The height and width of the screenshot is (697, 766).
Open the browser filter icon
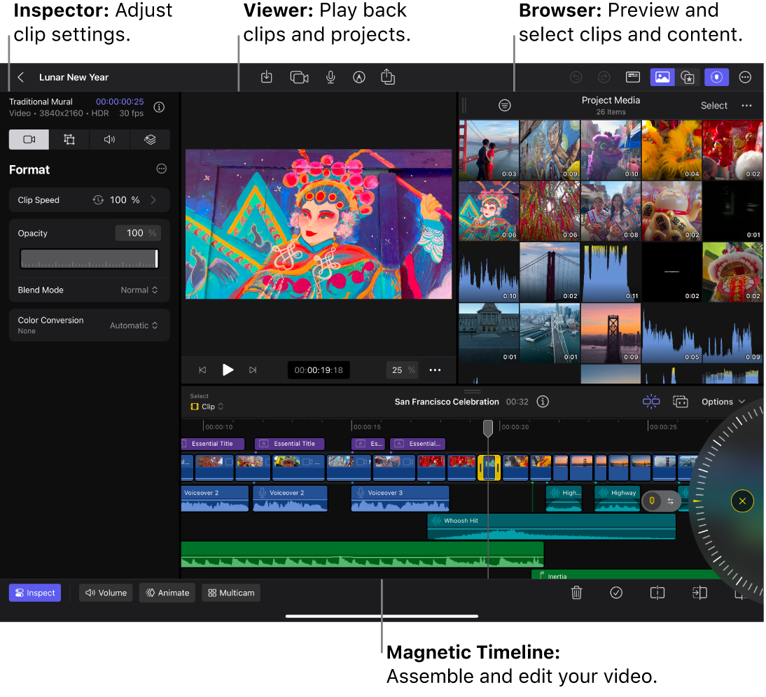(x=505, y=105)
